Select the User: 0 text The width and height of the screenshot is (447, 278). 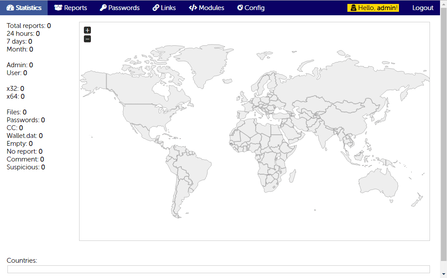(17, 73)
